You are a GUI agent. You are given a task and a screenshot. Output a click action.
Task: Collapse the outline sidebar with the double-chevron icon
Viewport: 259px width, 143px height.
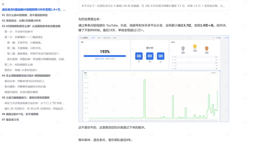pyautogui.click(x=3, y=4)
